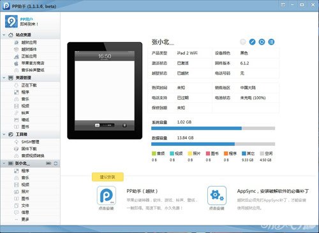Open 音乐铃声壁纸 in the sidebar
This screenshot has height=233, width=319.
(33, 70)
